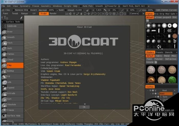
Task: Select the Expand tool
Action: coord(13,88)
